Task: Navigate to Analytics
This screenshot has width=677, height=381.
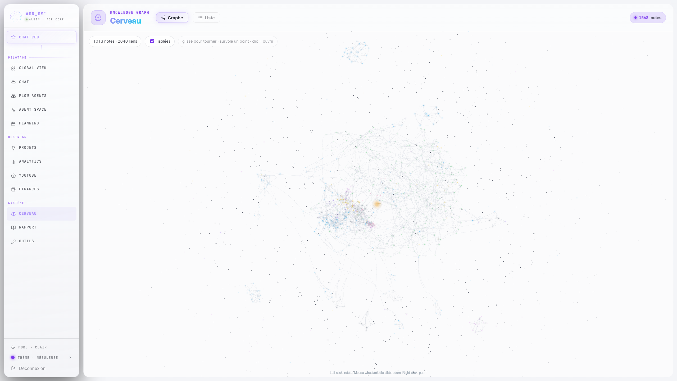Action: 42,162
